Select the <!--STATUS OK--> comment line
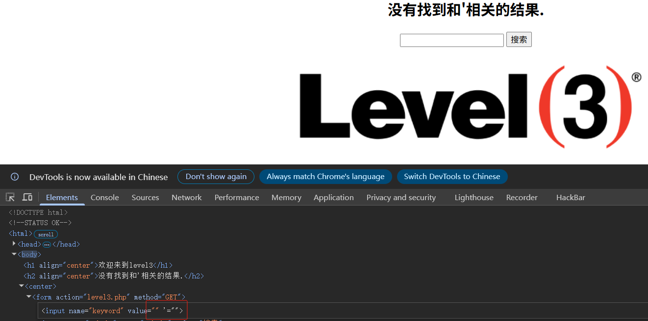Viewport: 648px width, 321px height. point(40,223)
